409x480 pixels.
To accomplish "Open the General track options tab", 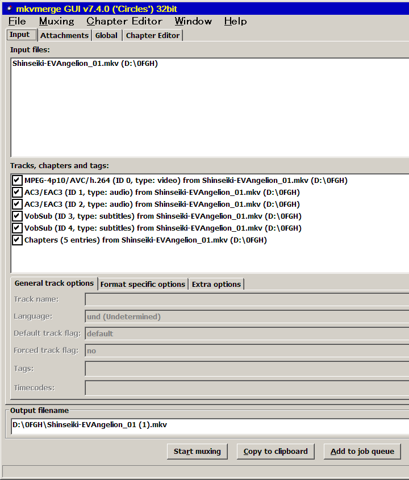I will point(54,283).
